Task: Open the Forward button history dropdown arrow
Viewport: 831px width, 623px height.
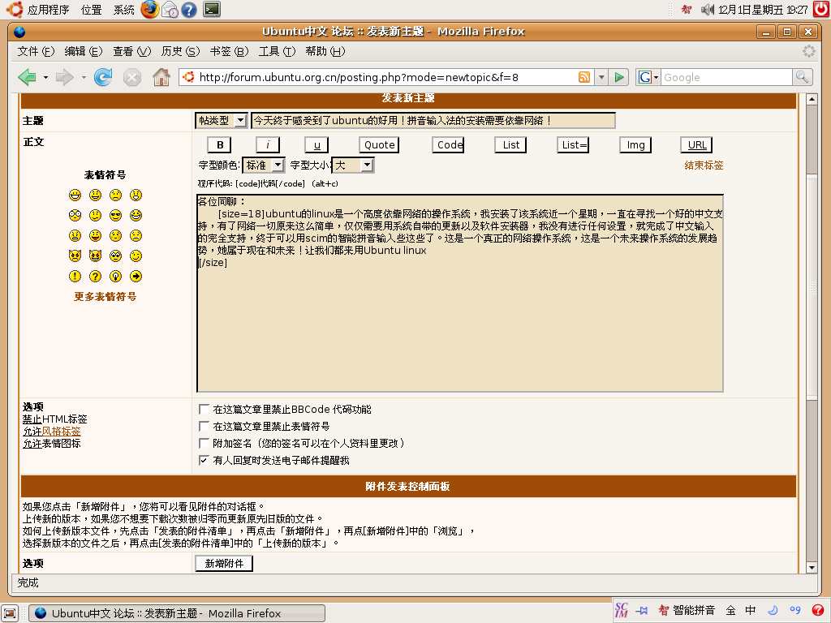Action: coord(84,77)
